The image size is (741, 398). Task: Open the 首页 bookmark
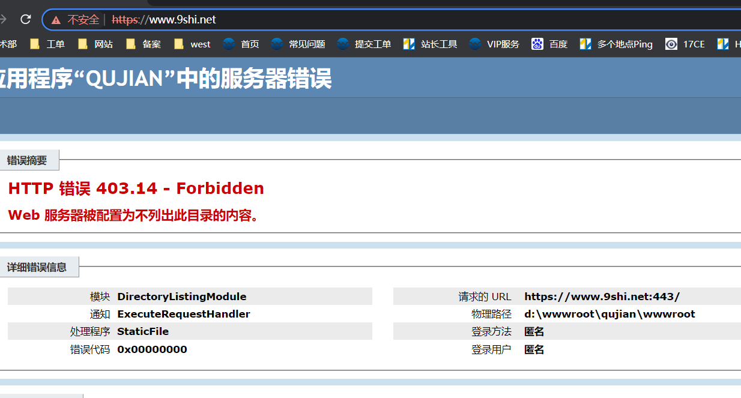pyautogui.click(x=241, y=44)
